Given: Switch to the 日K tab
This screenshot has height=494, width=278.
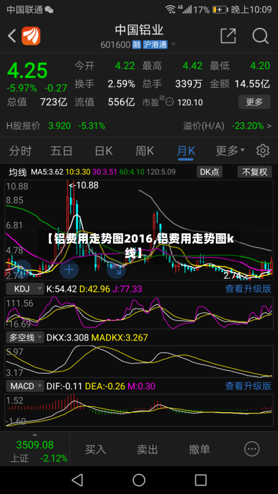Looking at the screenshot, I should [x=104, y=151].
